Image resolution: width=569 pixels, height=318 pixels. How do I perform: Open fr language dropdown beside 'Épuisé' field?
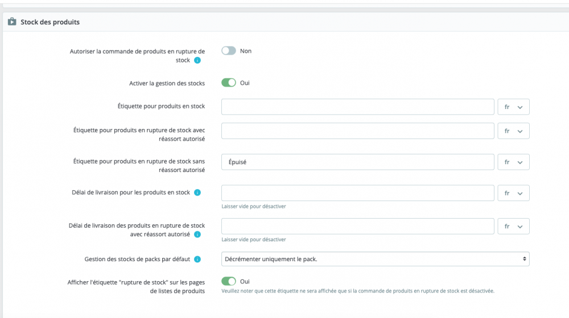(513, 162)
